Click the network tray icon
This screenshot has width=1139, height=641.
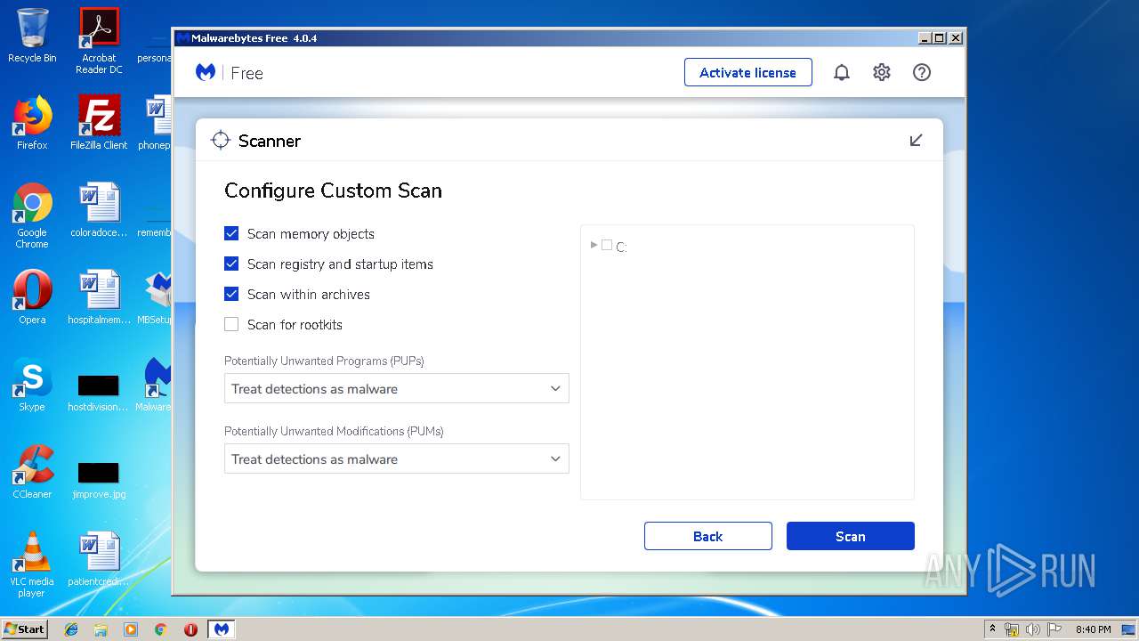click(x=1012, y=629)
